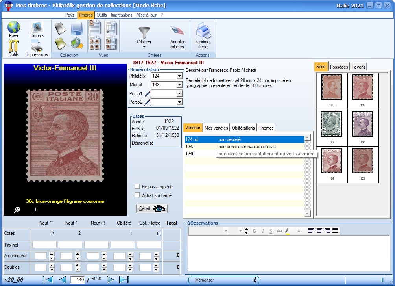
Task: Align observations text right
Action: [327, 231]
